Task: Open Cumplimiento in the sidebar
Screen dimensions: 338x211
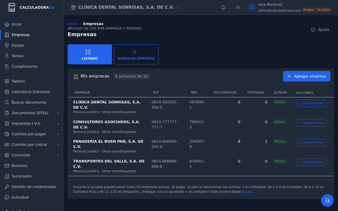Action: point(32,66)
